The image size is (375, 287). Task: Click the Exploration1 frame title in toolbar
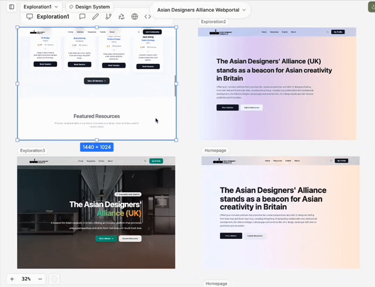53,16
